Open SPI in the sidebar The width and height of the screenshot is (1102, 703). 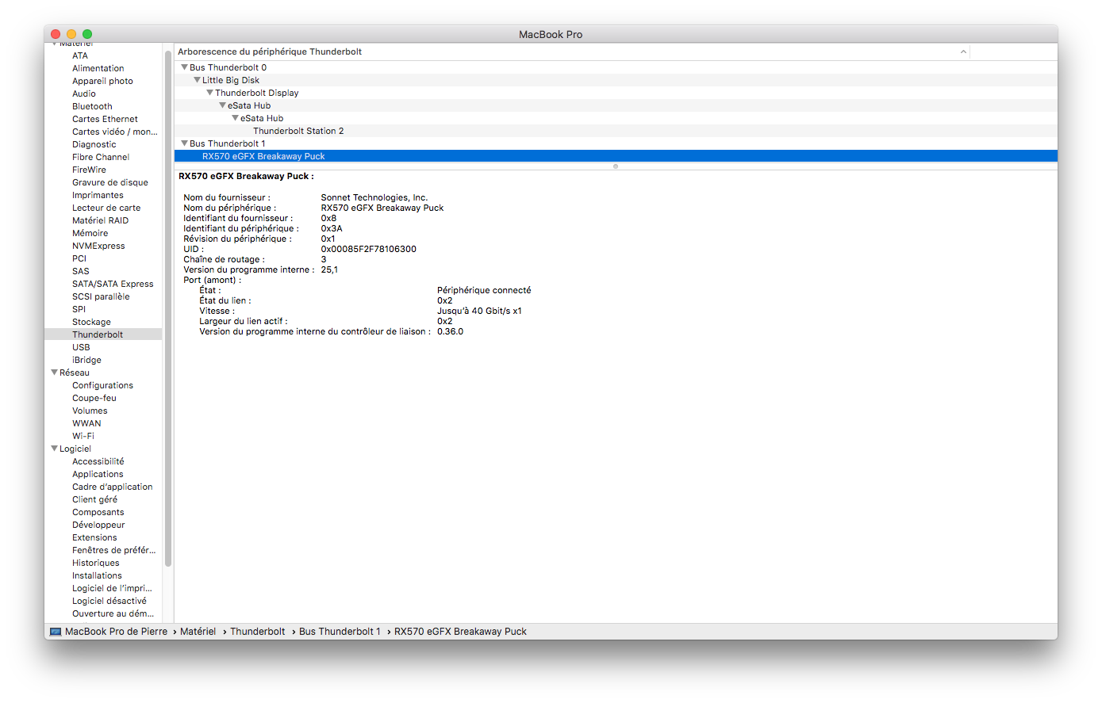79,309
